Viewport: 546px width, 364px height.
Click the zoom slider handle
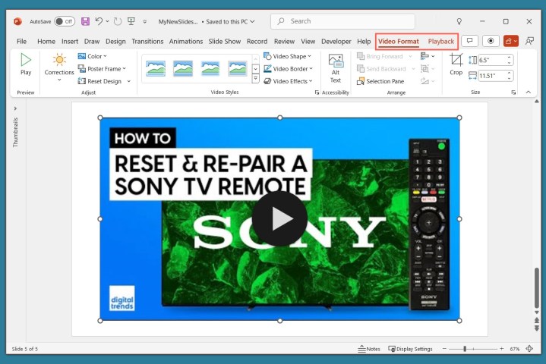(x=465, y=349)
